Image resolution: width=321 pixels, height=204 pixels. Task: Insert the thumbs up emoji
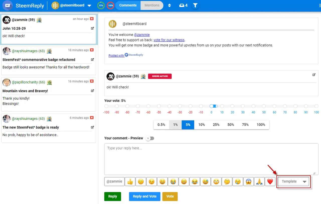point(130,181)
